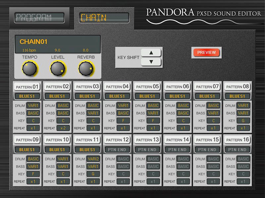
Task: Open Pattern 03 BLUES1 pattern selector
Action: [x=87, y=96]
